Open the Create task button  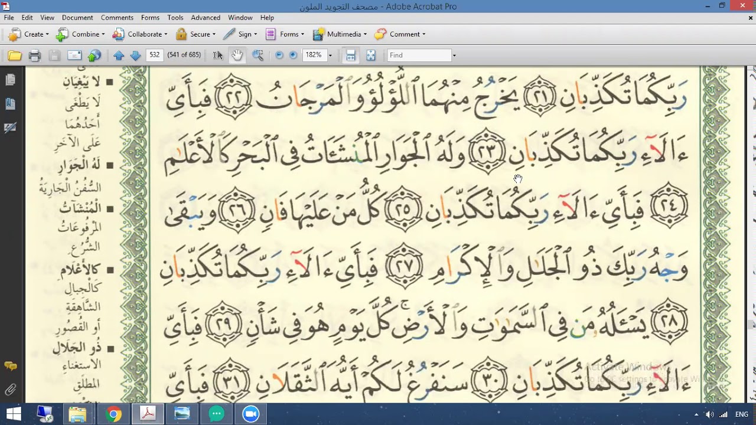point(28,34)
